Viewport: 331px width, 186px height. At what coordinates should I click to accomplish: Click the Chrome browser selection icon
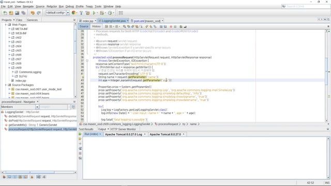tap(73, 13)
